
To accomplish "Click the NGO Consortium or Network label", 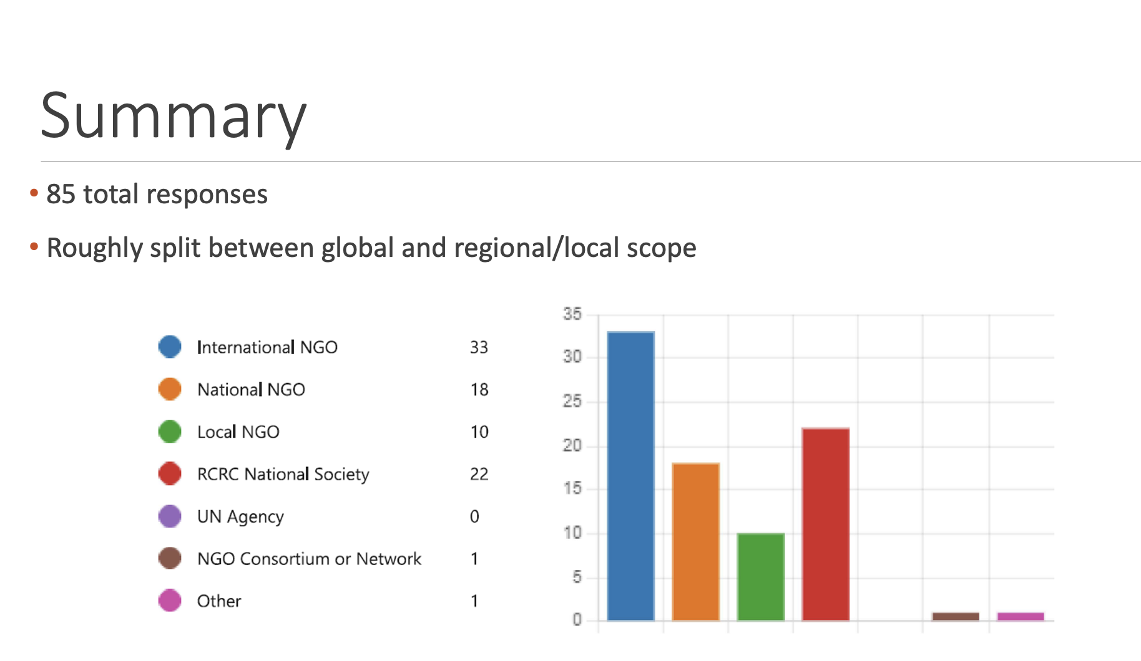I will pyautogui.click(x=309, y=559).
